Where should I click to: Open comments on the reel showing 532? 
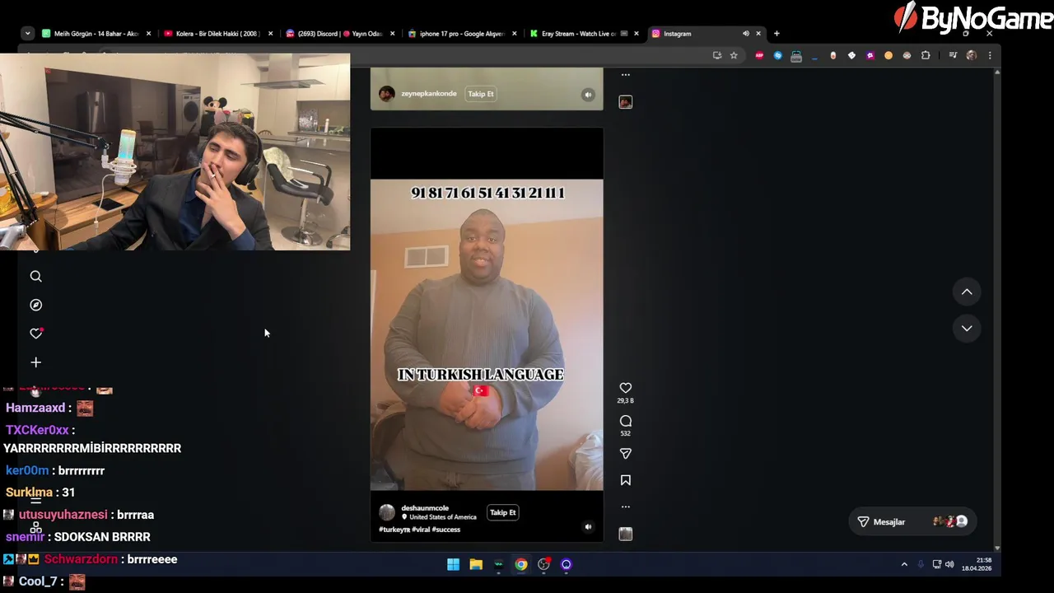coord(625,421)
